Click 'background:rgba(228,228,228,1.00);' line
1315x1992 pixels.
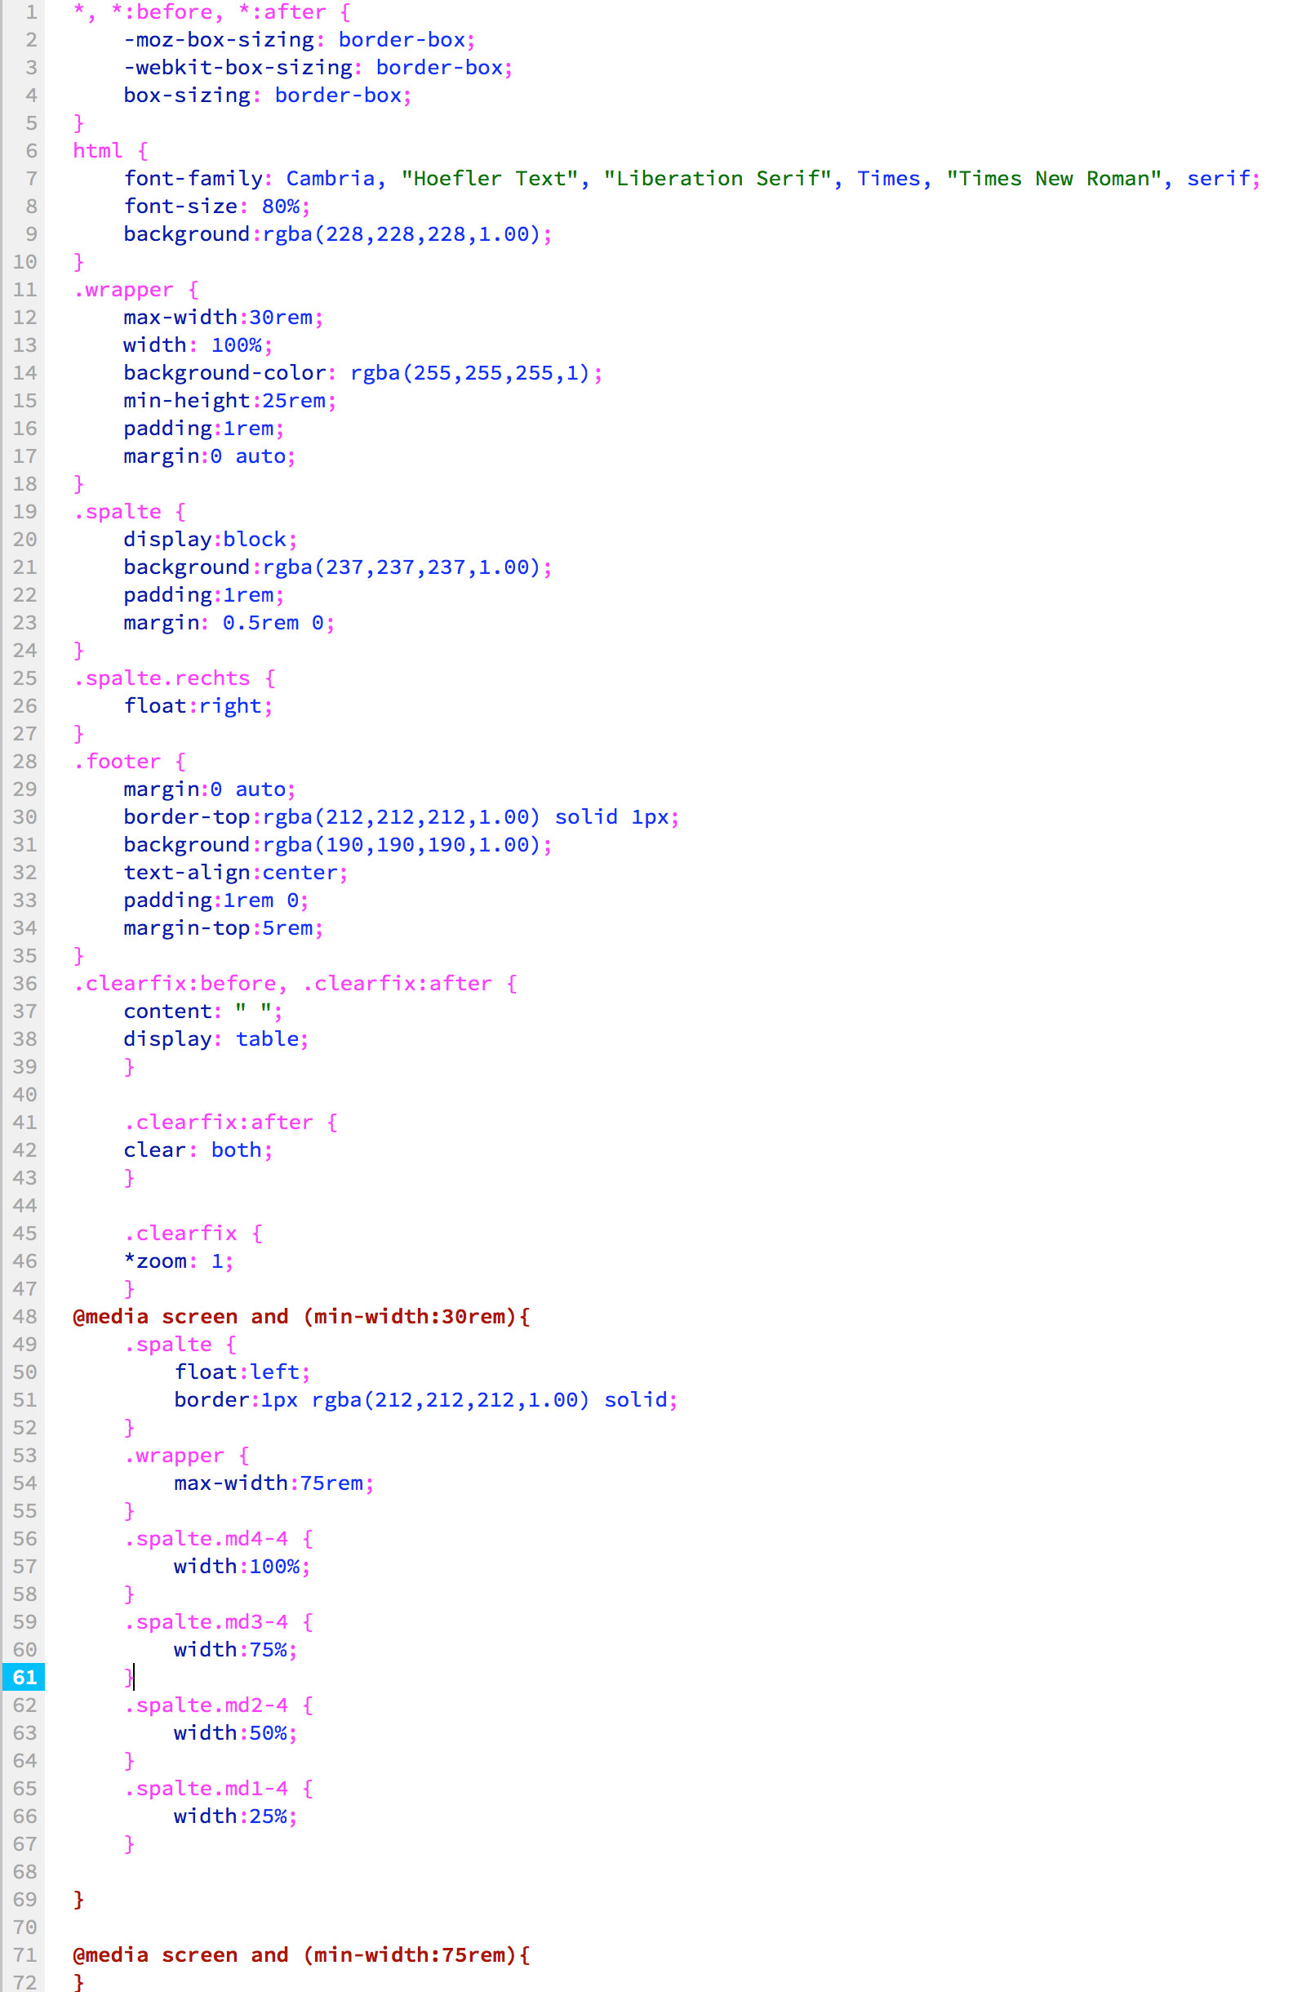(338, 234)
